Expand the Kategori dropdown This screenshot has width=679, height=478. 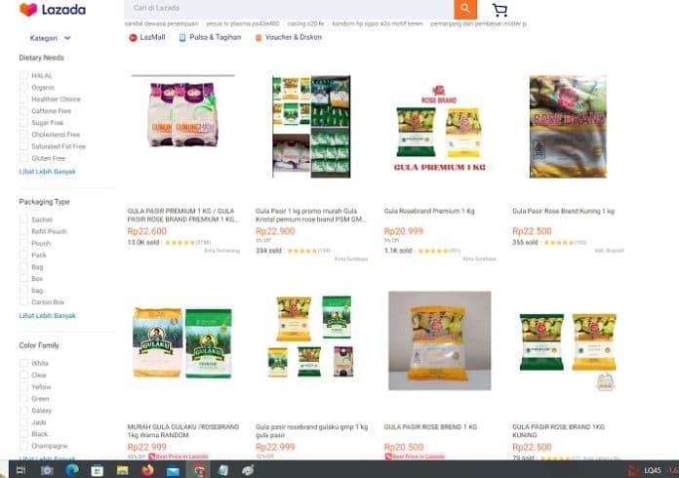coord(50,38)
